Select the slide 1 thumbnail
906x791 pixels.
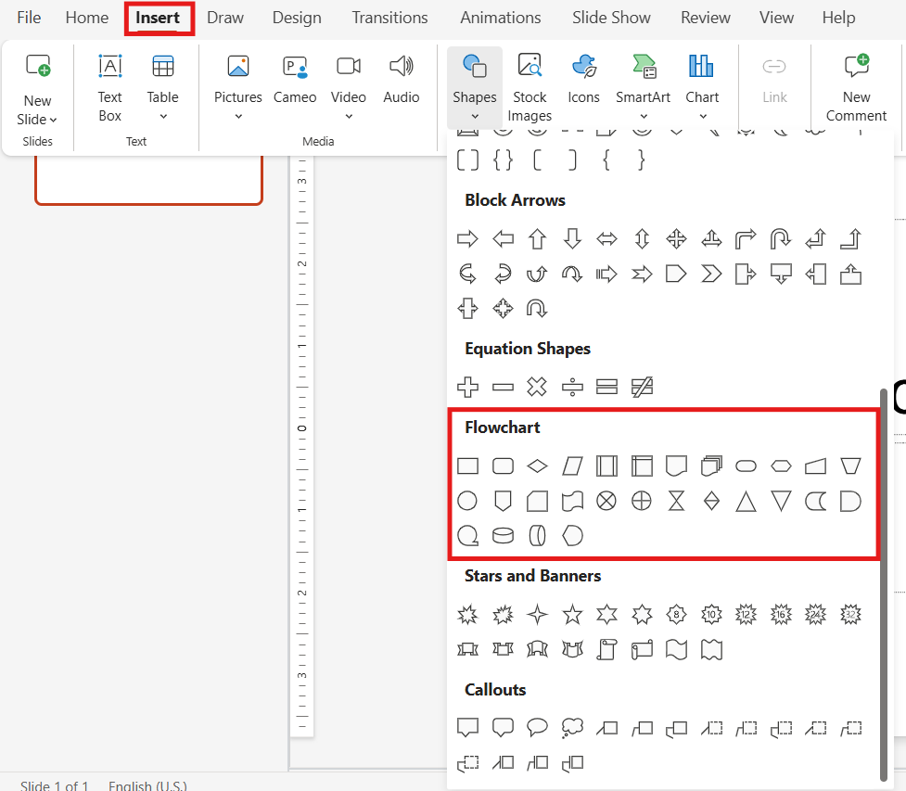tap(149, 180)
